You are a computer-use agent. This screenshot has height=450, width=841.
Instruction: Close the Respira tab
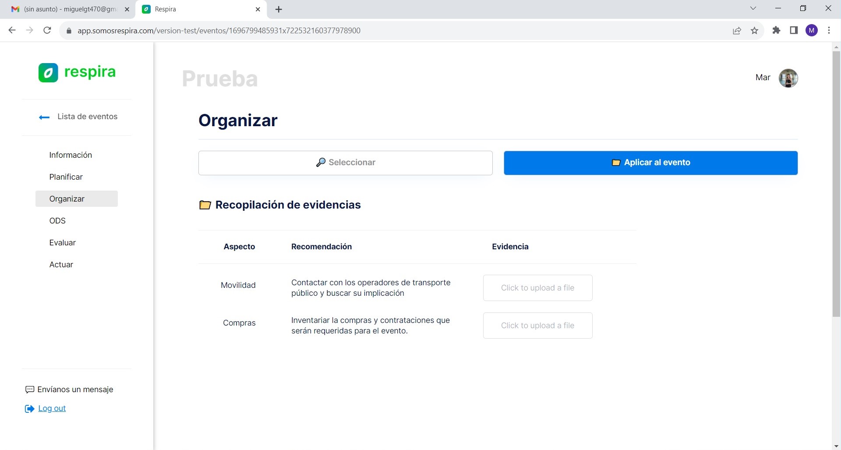pyautogui.click(x=258, y=9)
